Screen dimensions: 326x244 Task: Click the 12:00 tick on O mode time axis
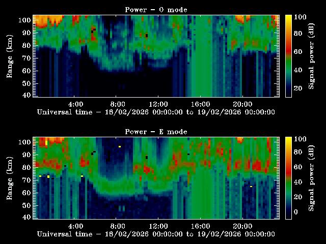[x=158, y=104]
